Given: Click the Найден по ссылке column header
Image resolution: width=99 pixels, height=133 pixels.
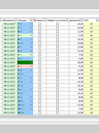Looking at the screenshot, I should [56, 20].
